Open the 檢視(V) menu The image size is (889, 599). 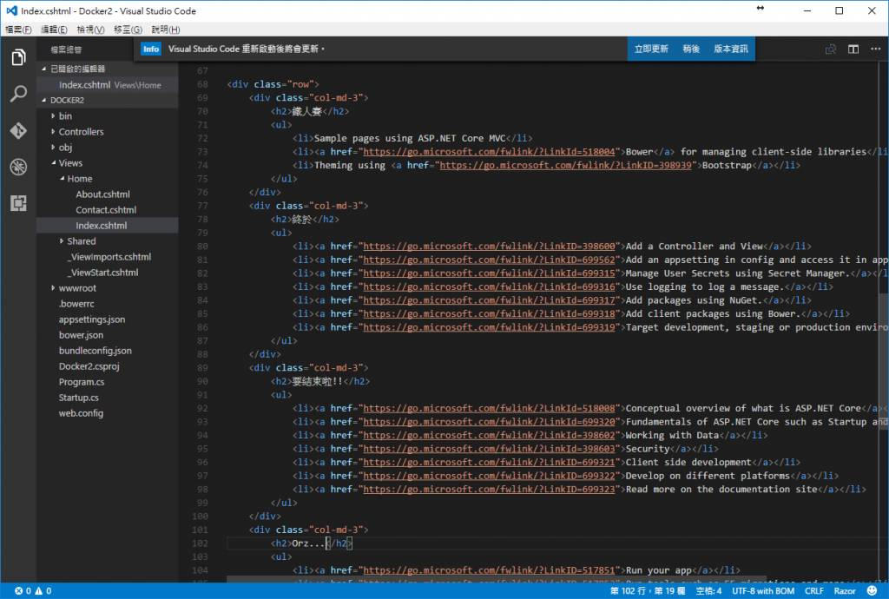coord(90,30)
